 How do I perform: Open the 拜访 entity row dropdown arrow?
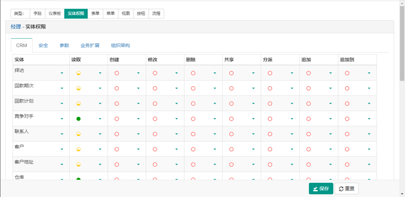coord(62,73)
